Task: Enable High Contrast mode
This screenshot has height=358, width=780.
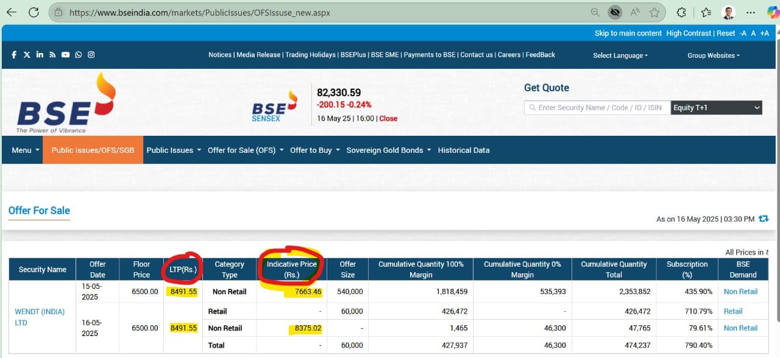Action: click(x=689, y=33)
